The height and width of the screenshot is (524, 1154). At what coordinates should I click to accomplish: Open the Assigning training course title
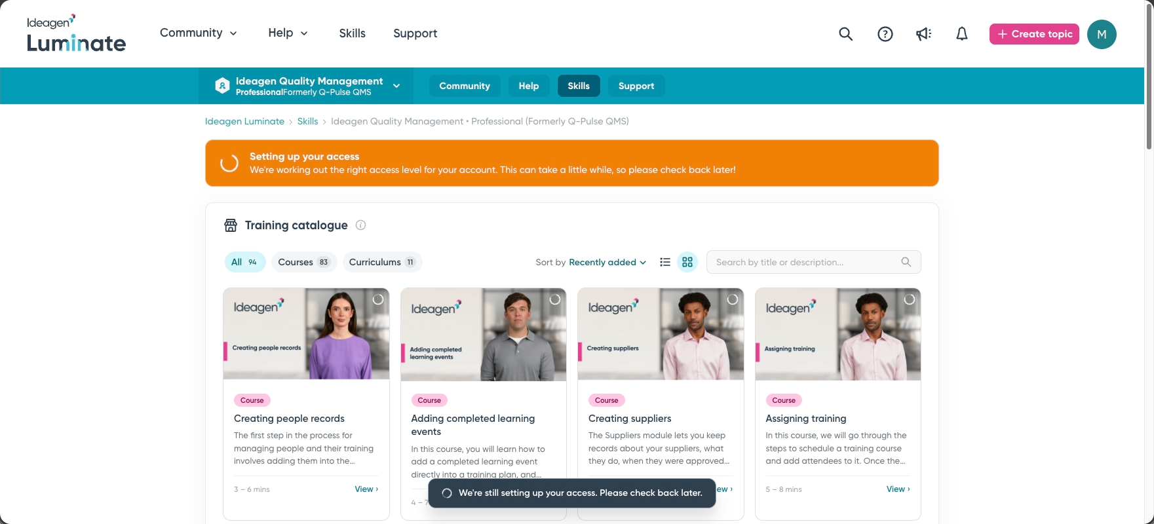[806, 419]
